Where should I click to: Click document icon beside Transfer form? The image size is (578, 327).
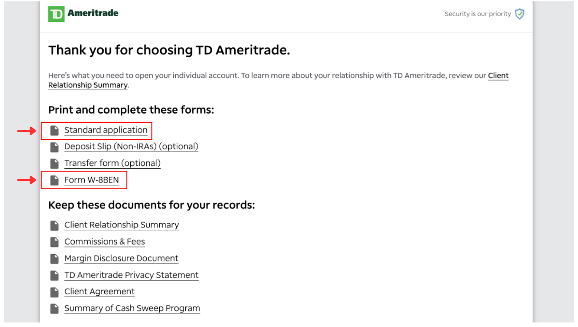55,163
